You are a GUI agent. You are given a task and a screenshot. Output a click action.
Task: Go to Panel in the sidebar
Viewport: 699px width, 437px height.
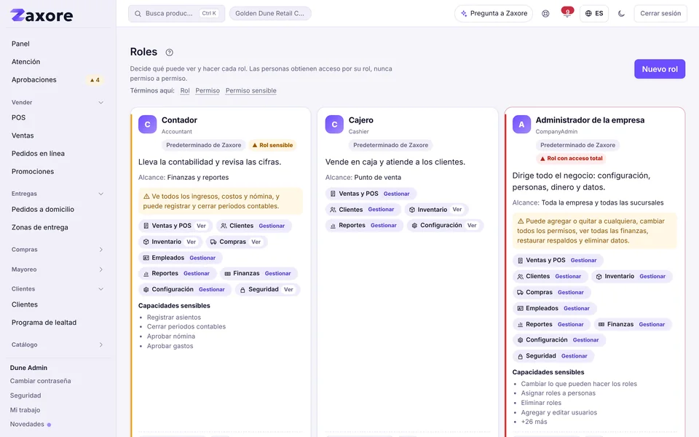click(x=58, y=44)
